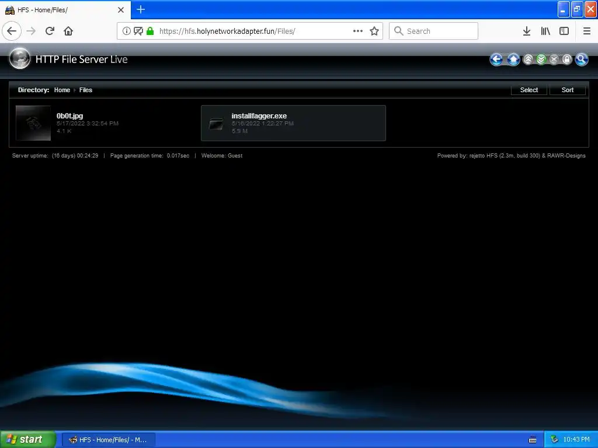Click the gray padlock login icon
Viewport: 598px width, 448px height.
[x=567, y=60]
